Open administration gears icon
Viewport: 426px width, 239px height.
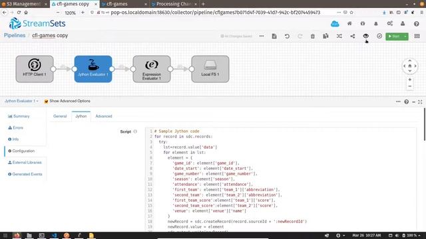(390, 24)
